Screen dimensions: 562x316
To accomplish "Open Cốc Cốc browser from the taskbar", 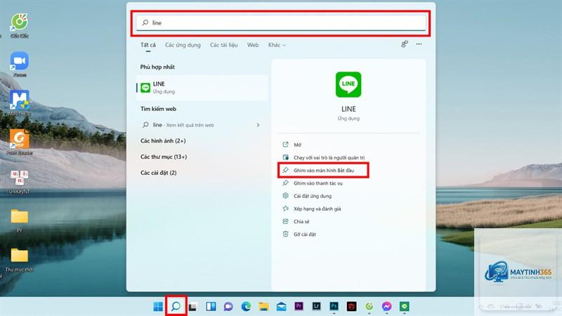I will tap(370, 306).
